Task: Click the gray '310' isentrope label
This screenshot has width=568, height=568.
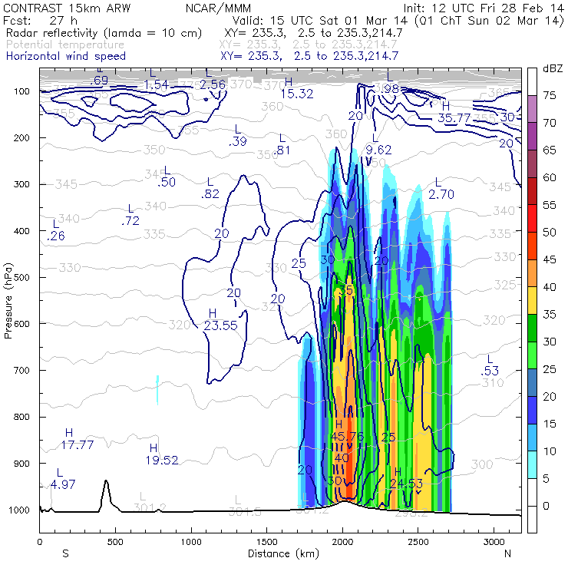Action: [x=493, y=382]
